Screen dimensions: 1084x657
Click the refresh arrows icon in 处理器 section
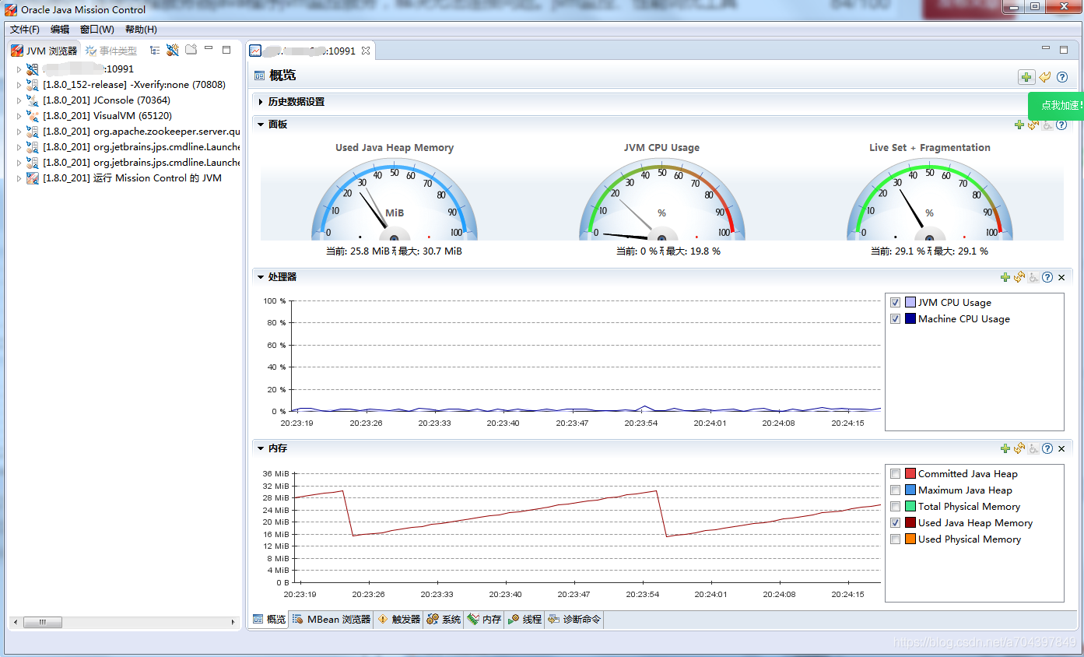click(x=1019, y=277)
